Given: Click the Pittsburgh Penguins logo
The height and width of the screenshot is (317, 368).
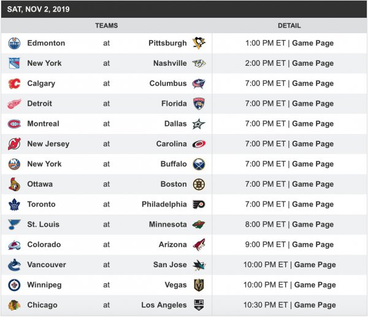Looking at the screenshot, I should coord(199,43).
